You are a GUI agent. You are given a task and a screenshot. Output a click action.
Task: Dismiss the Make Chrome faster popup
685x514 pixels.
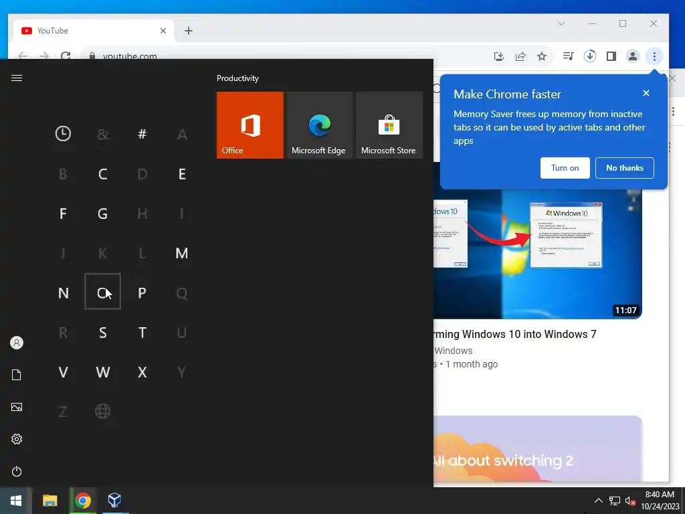646,93
